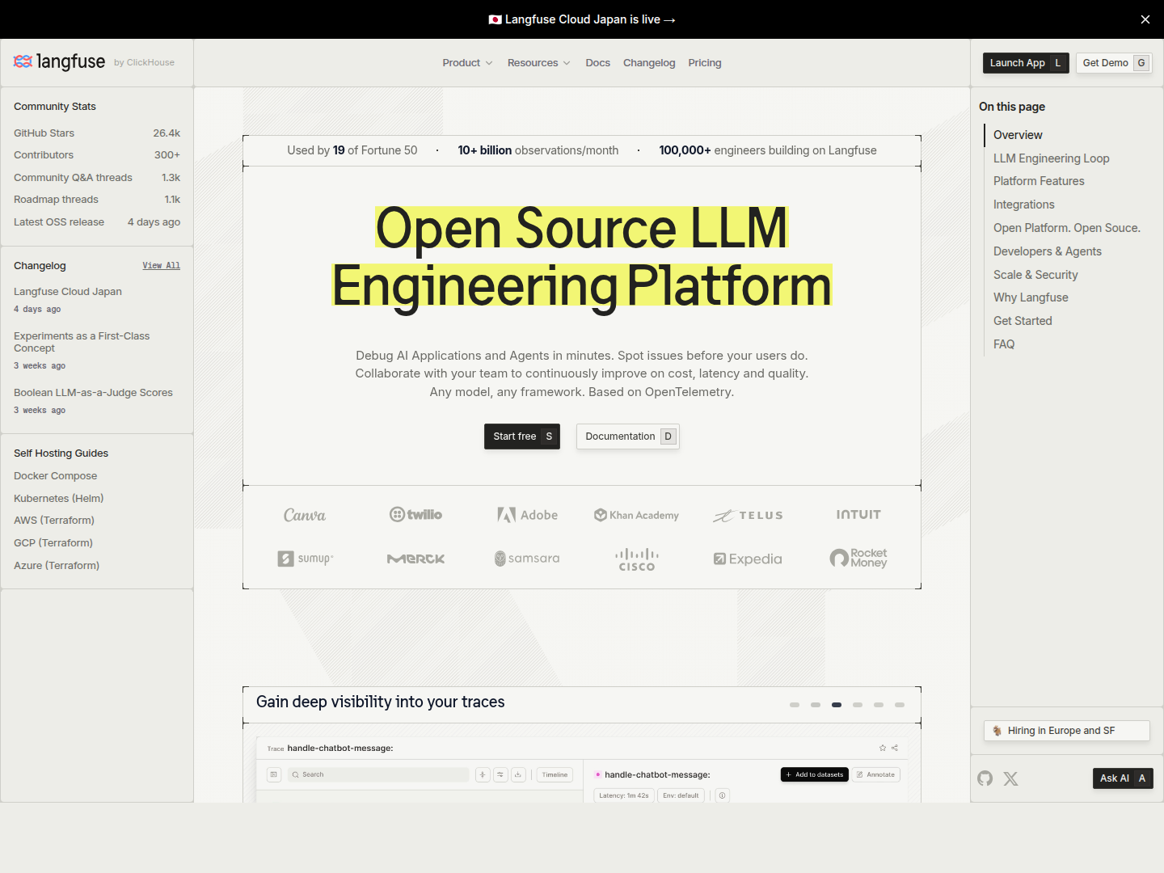Screen dimensions: 1164x873
Task: Click the TELUS customer logo
Action: [x=748, y=515]
